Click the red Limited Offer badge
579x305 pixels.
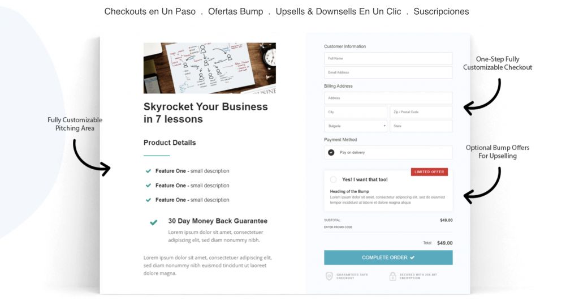tap(429, 172)
